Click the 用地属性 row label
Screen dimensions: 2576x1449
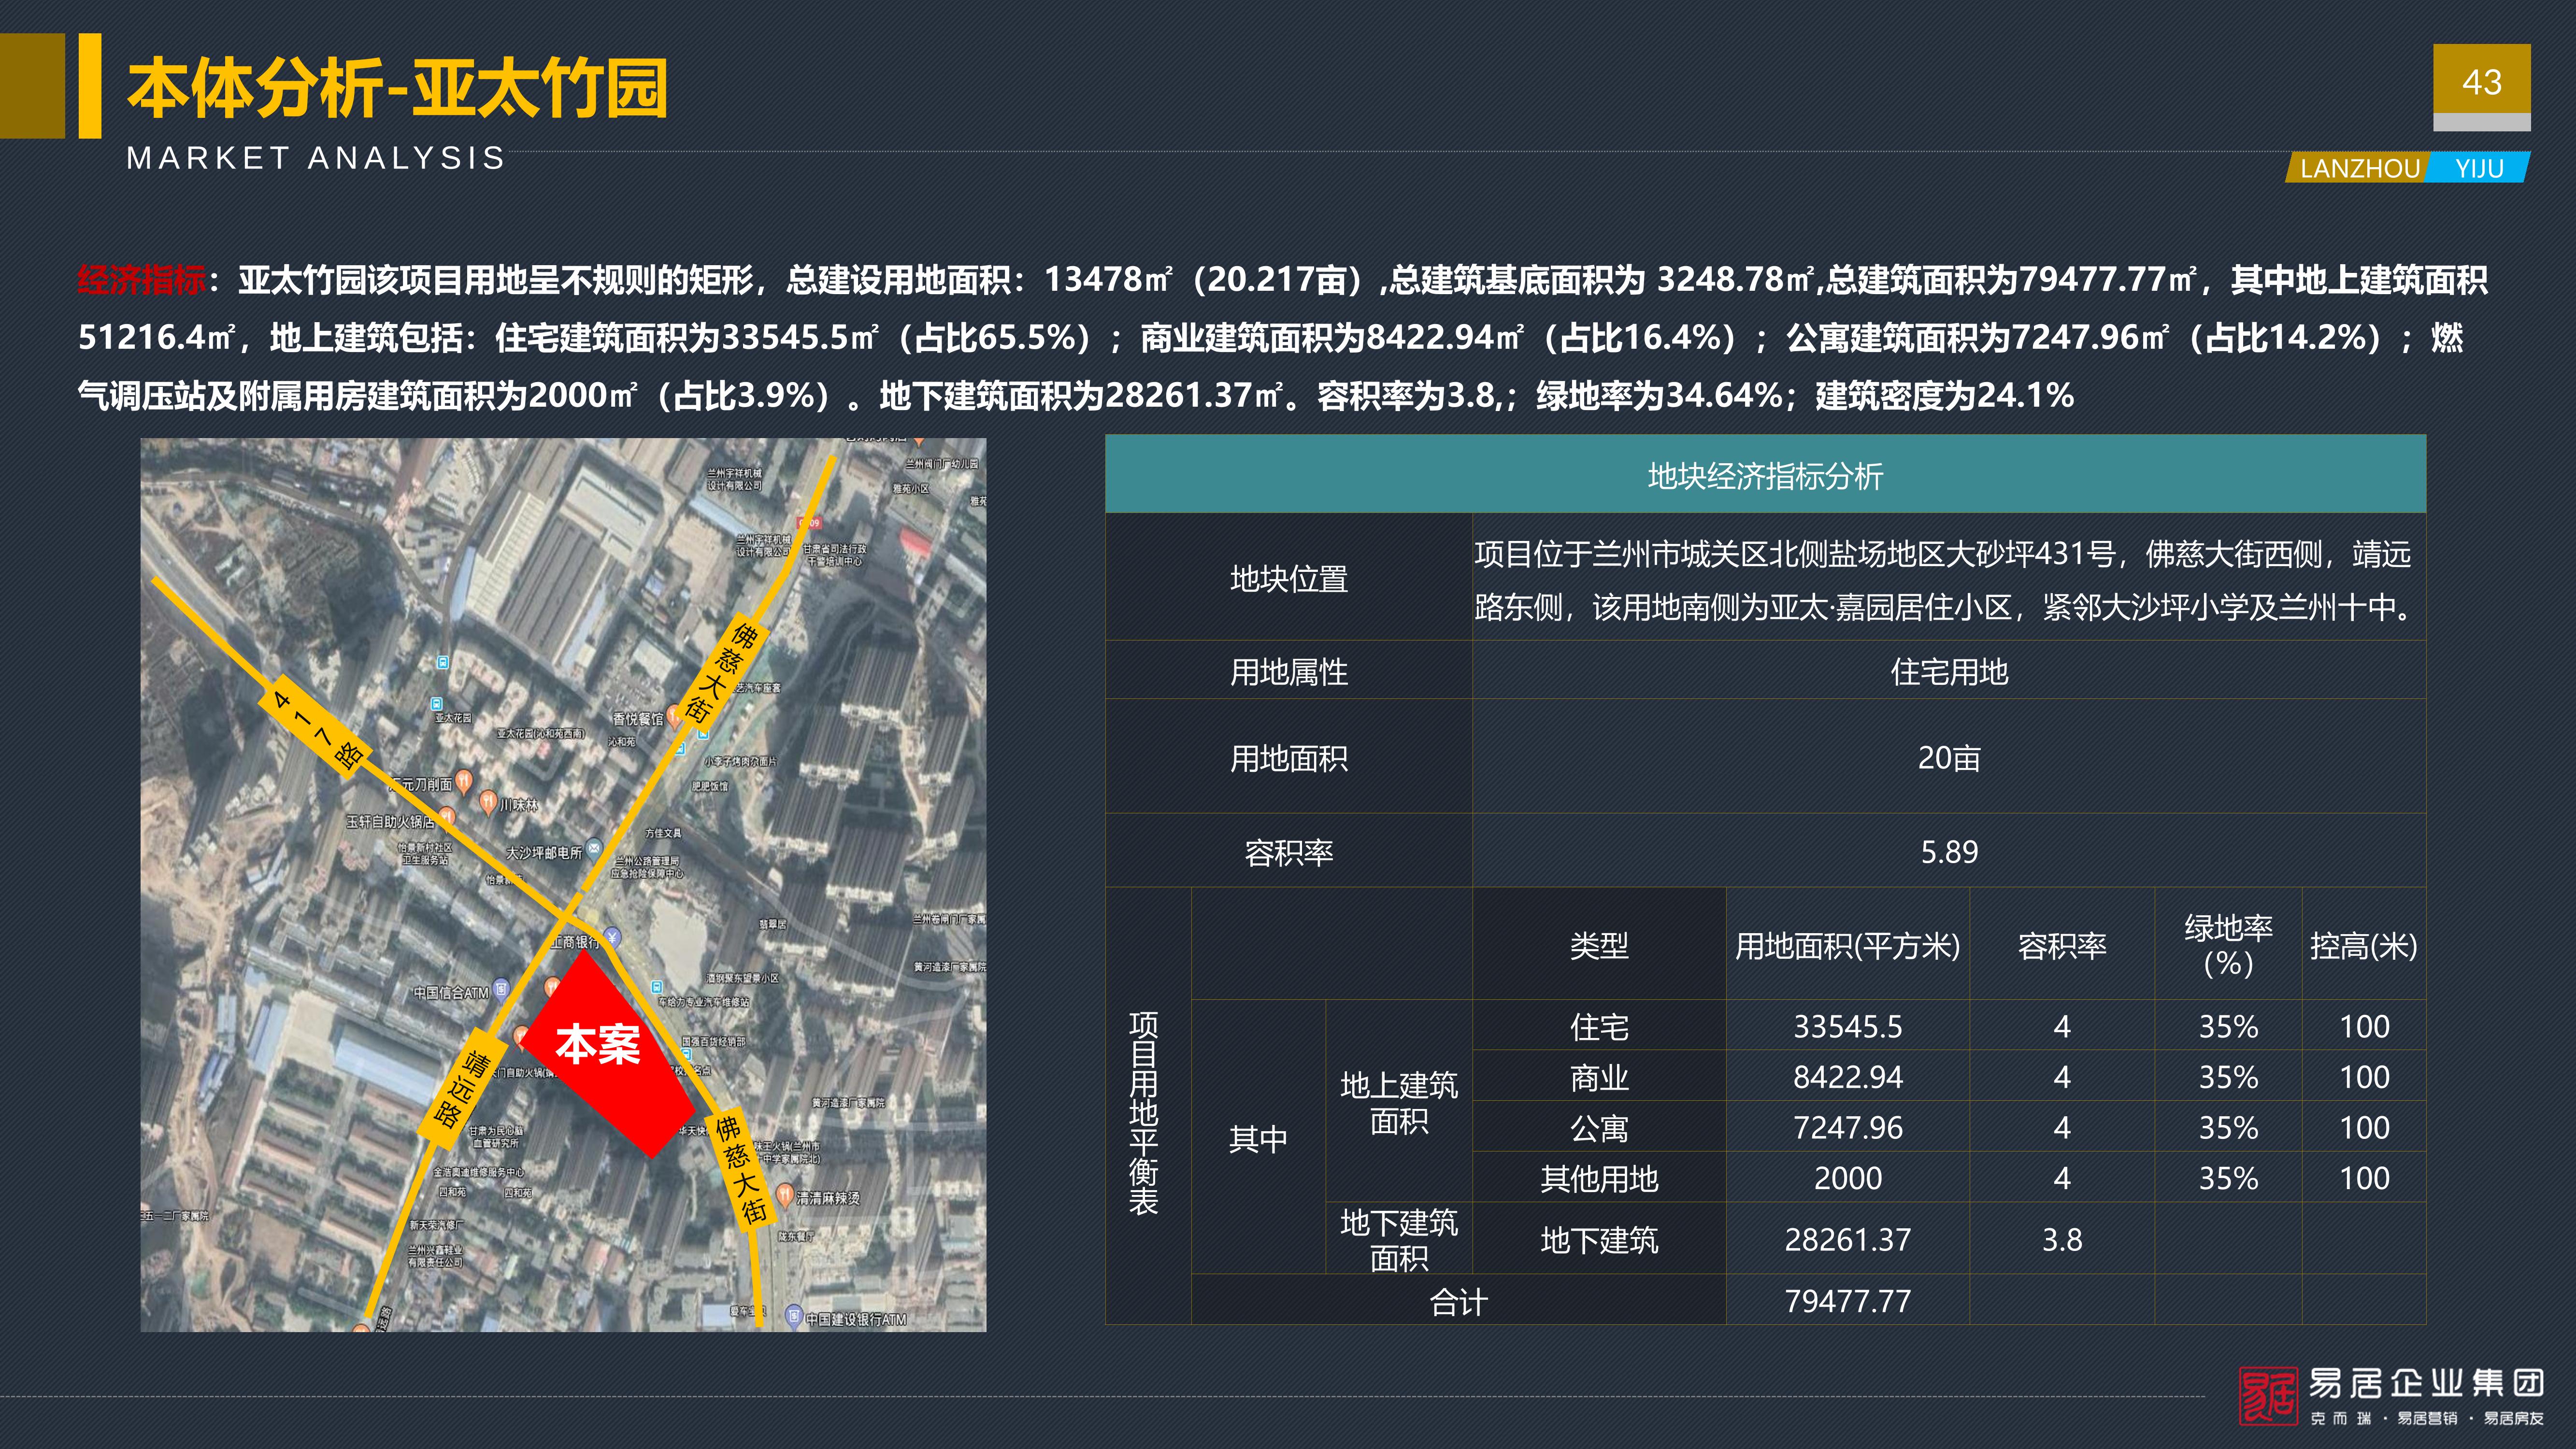click(x=1288, y=671)
